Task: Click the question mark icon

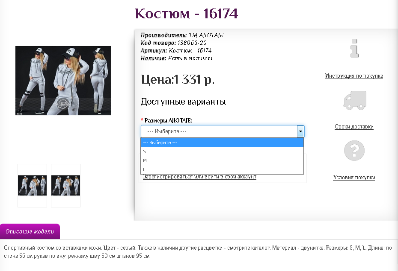Action: [x=354, y=151]
